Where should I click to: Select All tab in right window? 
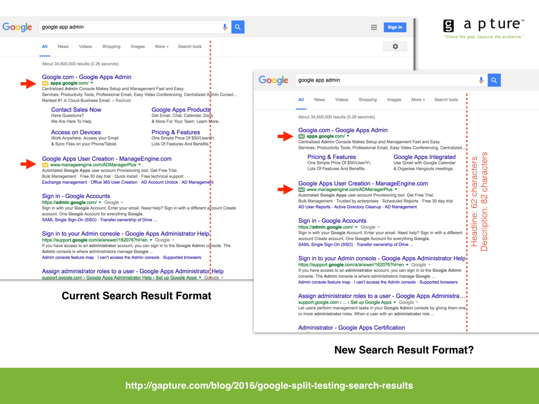[x=301, y=99]
